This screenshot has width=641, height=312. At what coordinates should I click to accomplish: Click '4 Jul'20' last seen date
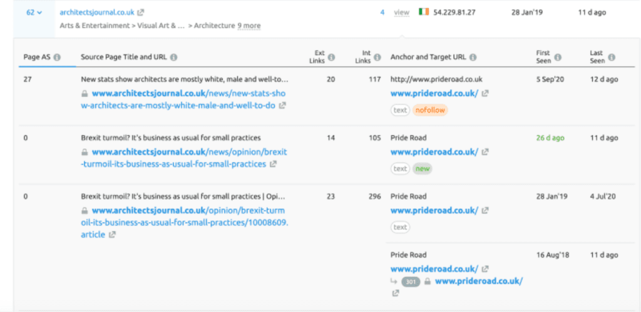[603, 196]
